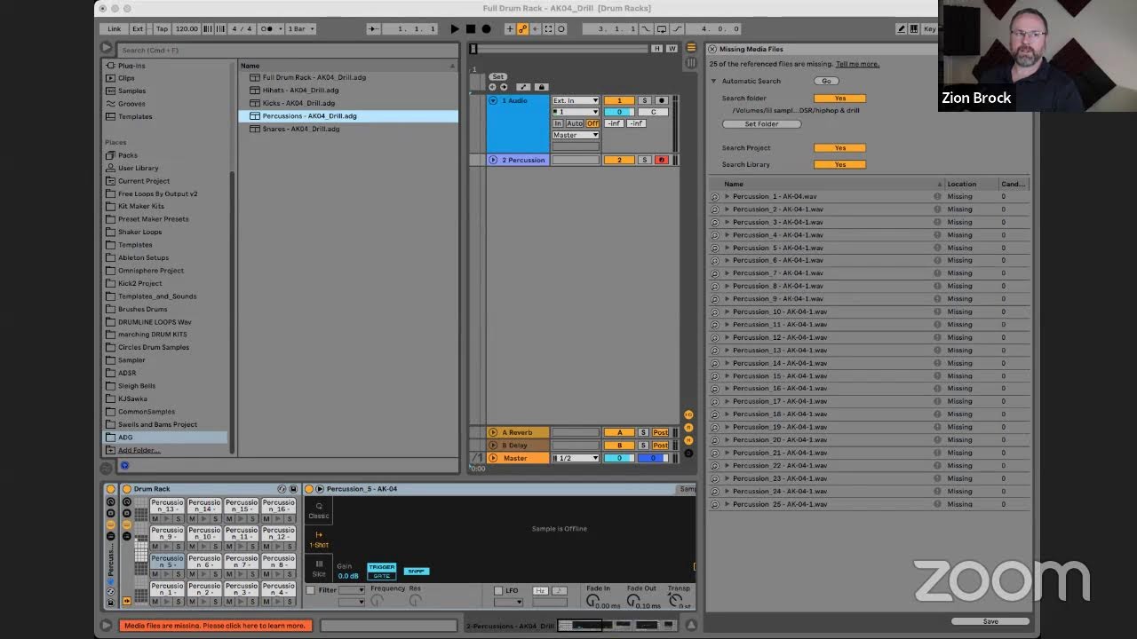
Task: Select Snares - AK04_Drill.adg file
Action: click(x=300, y=129)
